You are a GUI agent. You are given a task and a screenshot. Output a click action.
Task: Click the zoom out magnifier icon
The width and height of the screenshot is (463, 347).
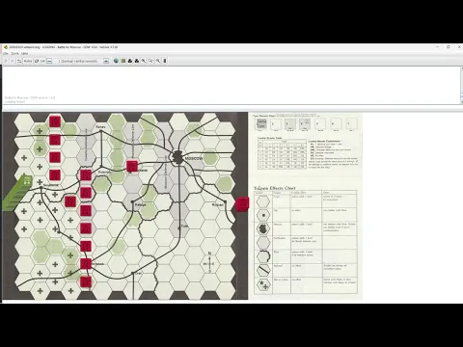[x=158, y=61]
